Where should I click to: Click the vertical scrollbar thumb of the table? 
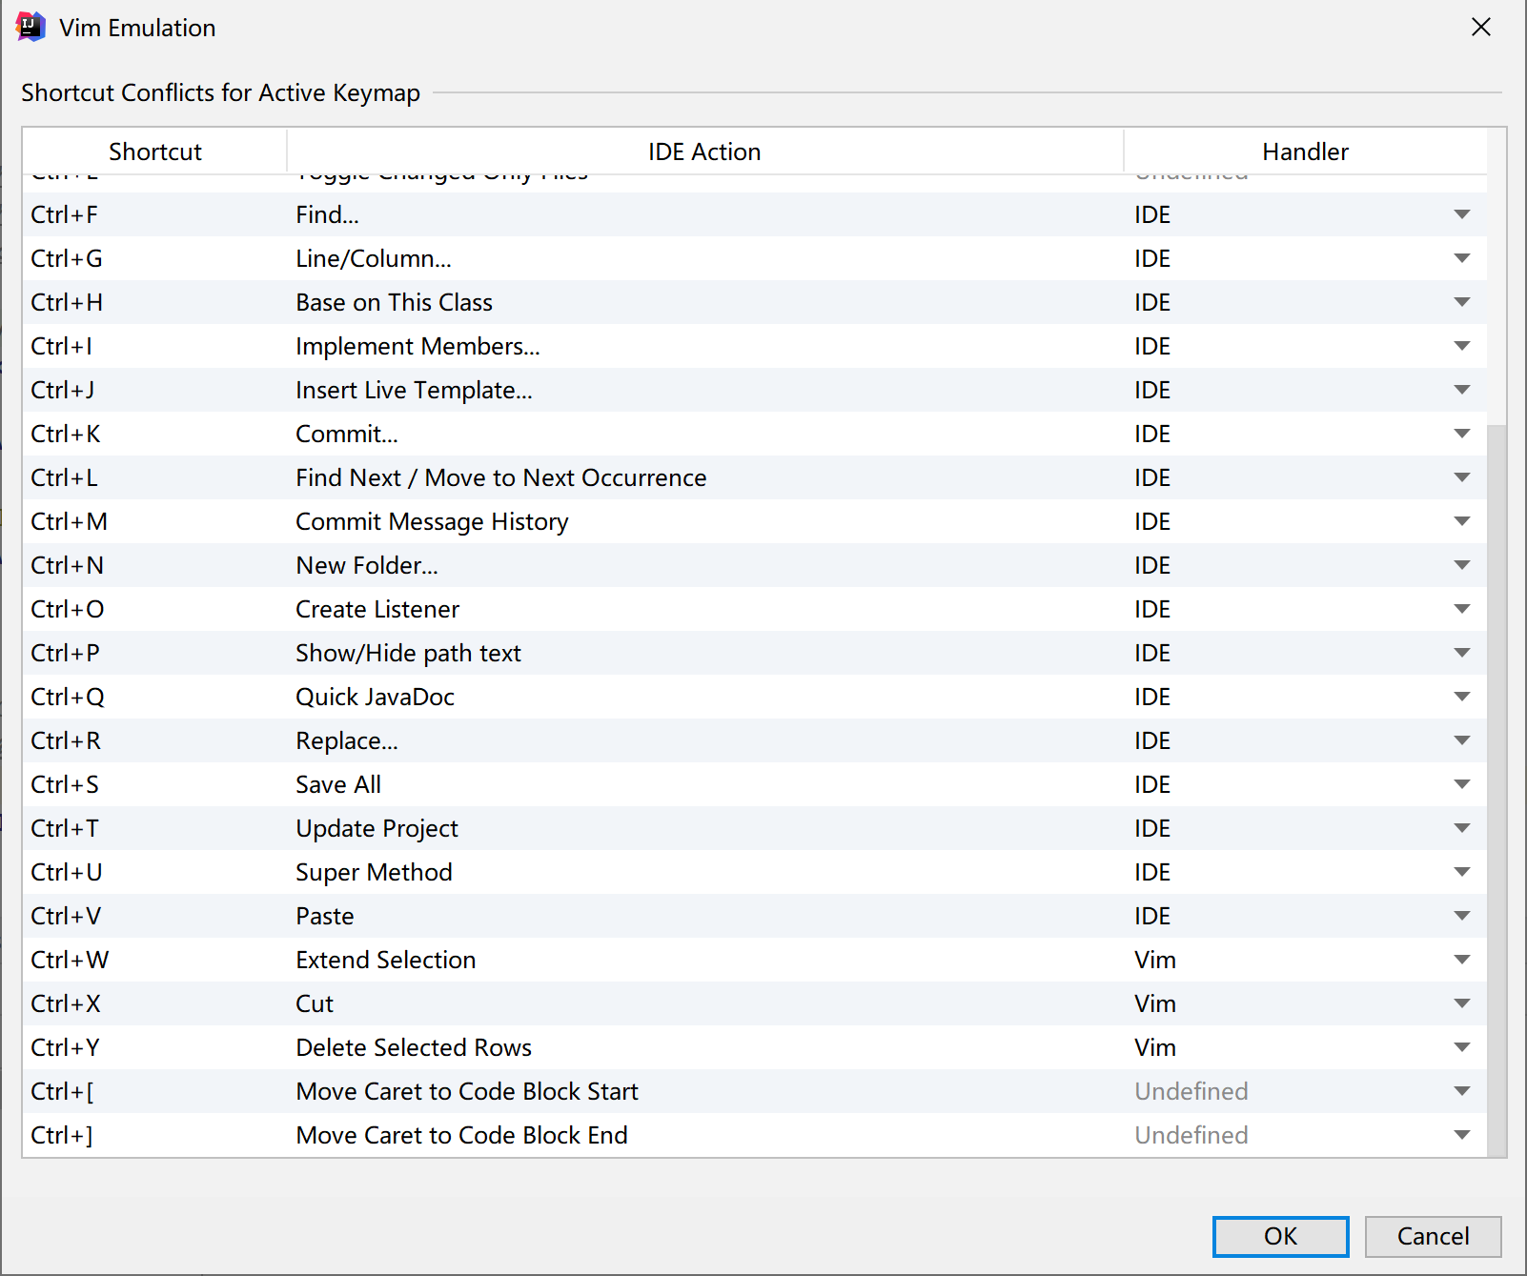coord(1496,791)
